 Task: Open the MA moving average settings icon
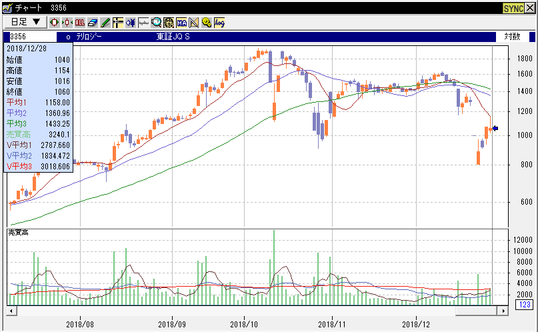click(x=181, y=22)
